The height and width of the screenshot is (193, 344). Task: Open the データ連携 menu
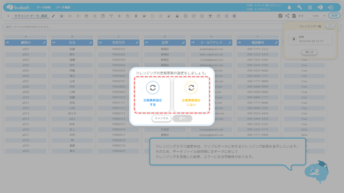coord(43,8)
